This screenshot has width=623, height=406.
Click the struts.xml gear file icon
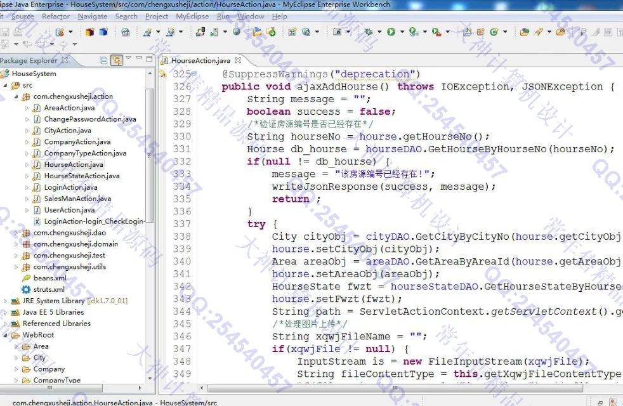pos(26,290)
